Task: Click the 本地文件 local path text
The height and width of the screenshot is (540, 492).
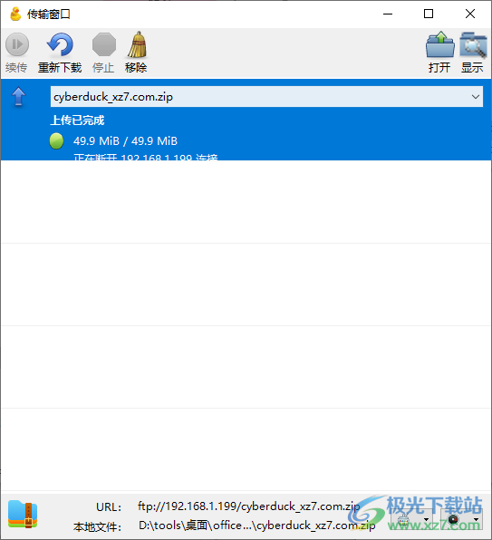Action: coord(256,526)
